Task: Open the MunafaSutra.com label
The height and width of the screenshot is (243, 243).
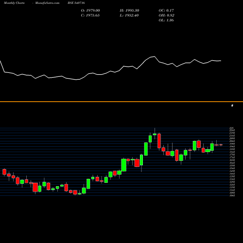Action: [47, 3]
